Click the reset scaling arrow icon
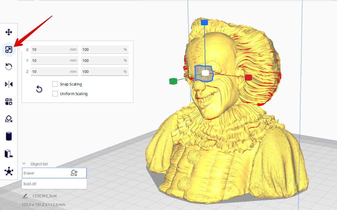The width and height of the screenshot is (337, 210). pos(39,89)
